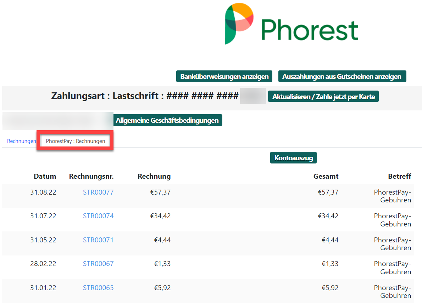View invoice STR00071
Screen dimensions: 422x305
point(98,240)
